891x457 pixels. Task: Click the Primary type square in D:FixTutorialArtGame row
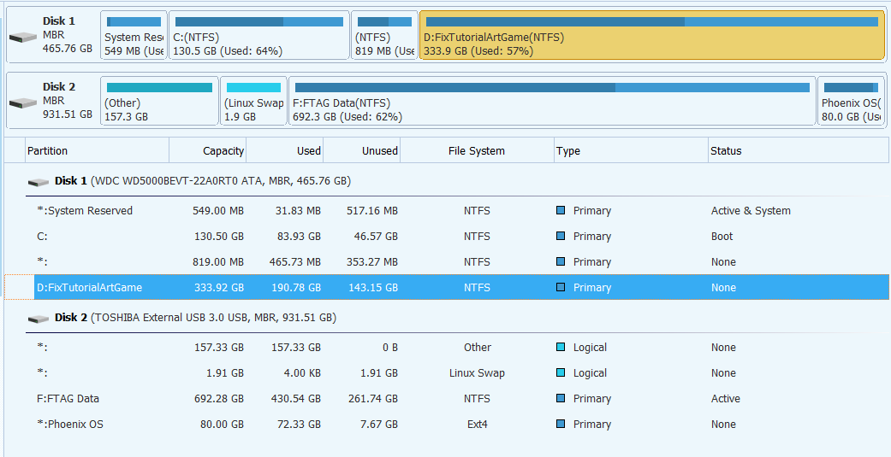coord(561,287)
